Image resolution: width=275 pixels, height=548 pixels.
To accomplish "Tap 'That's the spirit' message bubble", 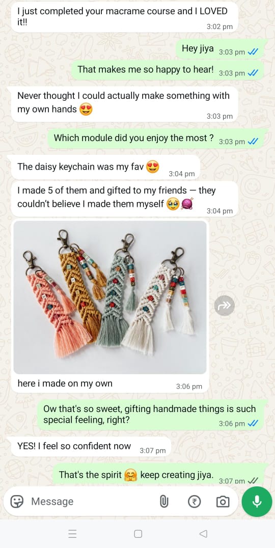I will tap(159, 475).
